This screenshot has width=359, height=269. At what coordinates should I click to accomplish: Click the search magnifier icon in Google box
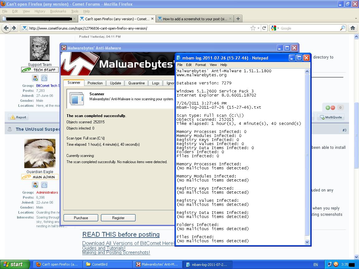(x=342, y=28)
